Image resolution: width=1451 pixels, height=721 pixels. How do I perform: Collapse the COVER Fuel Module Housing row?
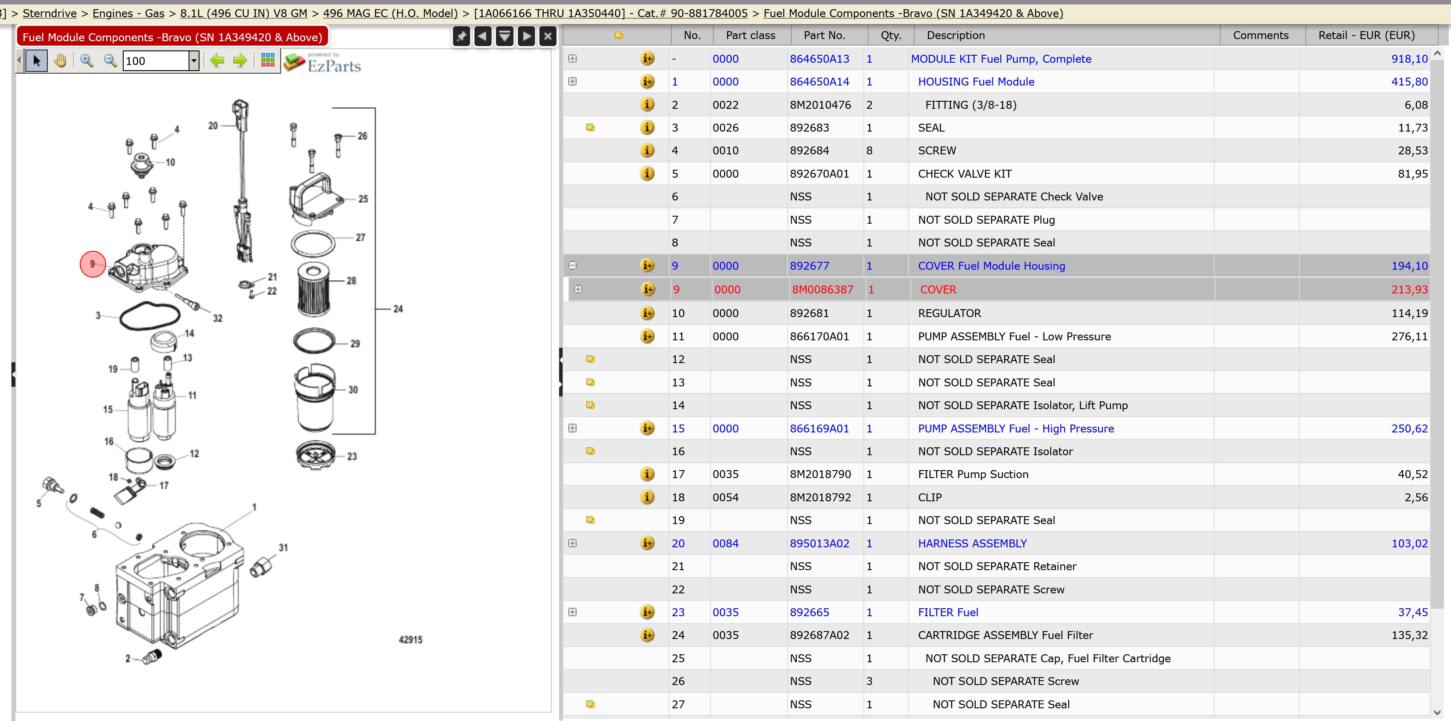pyautogui.click(x=572, y=265)
